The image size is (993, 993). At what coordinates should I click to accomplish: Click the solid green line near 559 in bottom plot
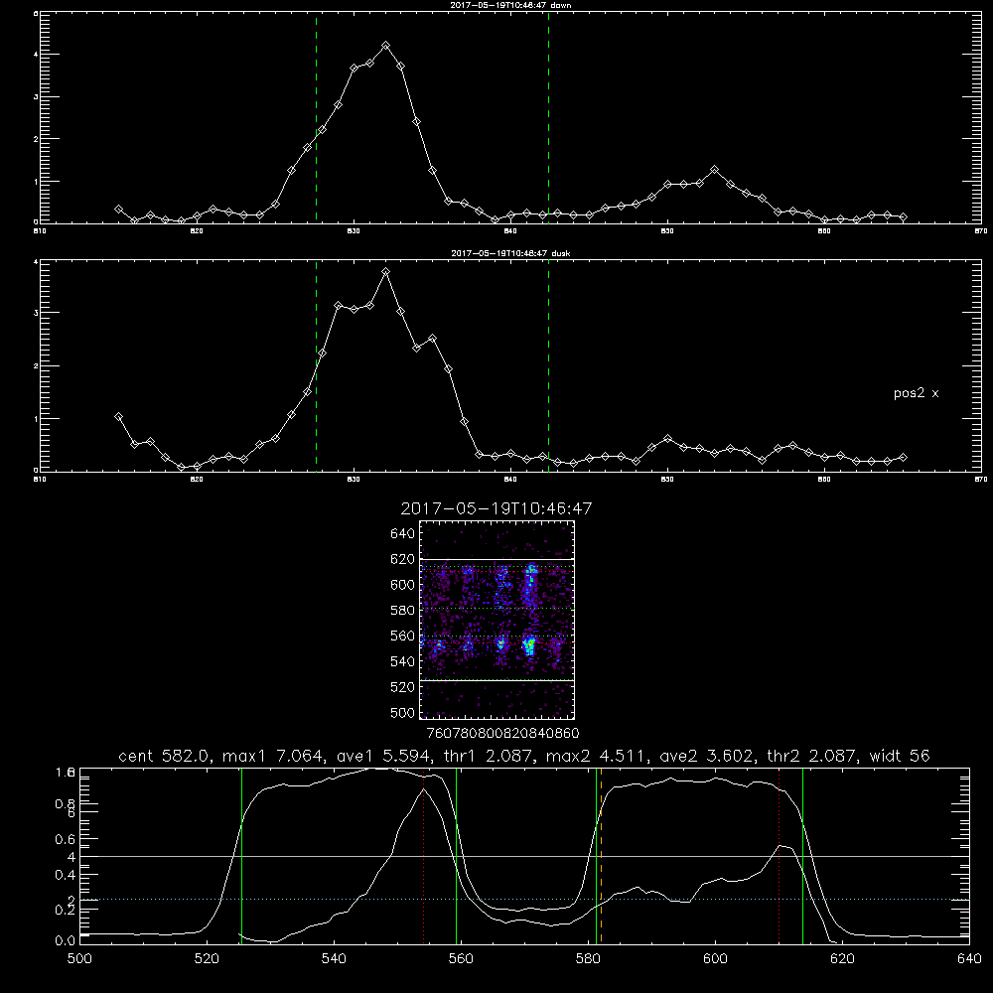[456, 856]
